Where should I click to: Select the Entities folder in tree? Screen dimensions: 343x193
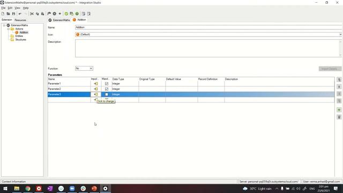[19, 36]
